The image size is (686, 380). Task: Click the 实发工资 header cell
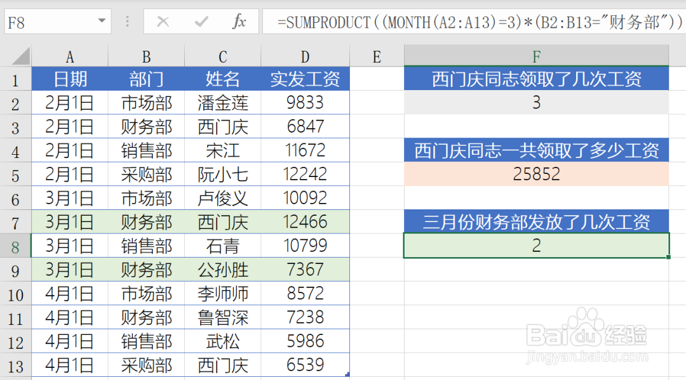pyautogui.click(x=305, y=79)
